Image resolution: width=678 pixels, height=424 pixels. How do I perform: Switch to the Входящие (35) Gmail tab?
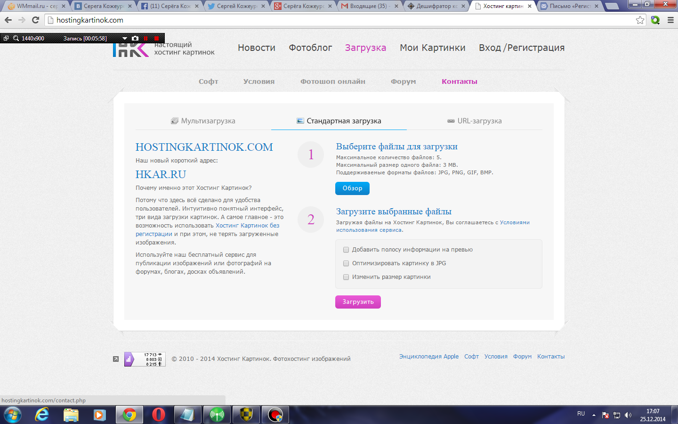pyautogui.click(x=370, y=6)
